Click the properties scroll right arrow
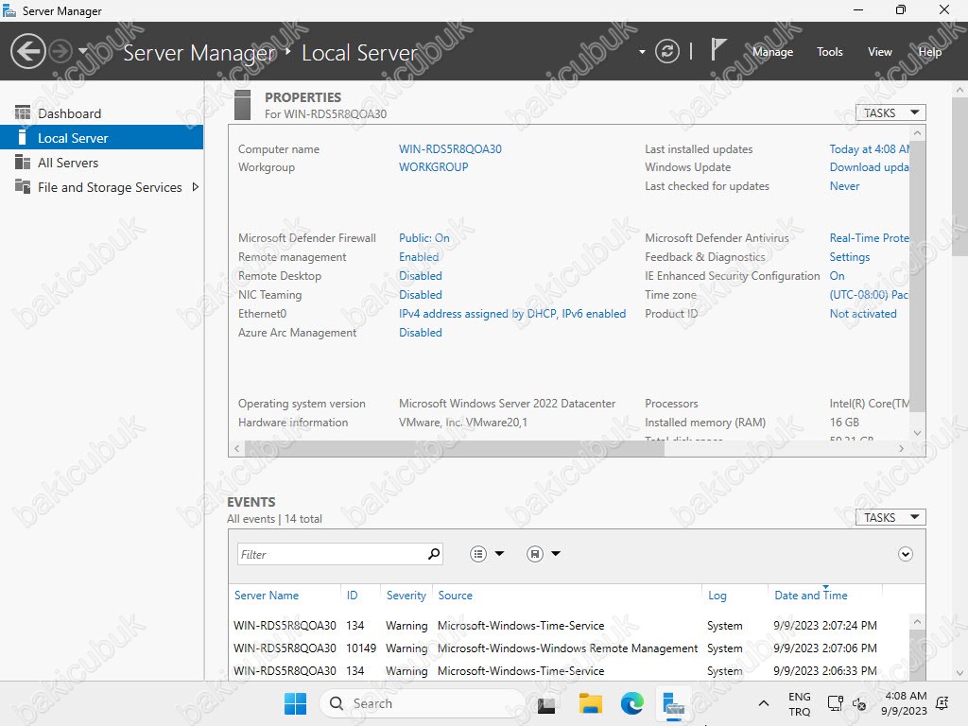The image size is (968, 726). 901,449
